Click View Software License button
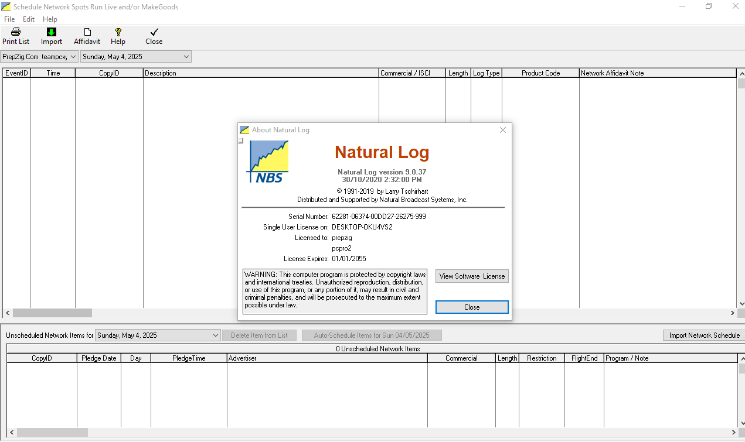The image size is (745, 442). 472,276
